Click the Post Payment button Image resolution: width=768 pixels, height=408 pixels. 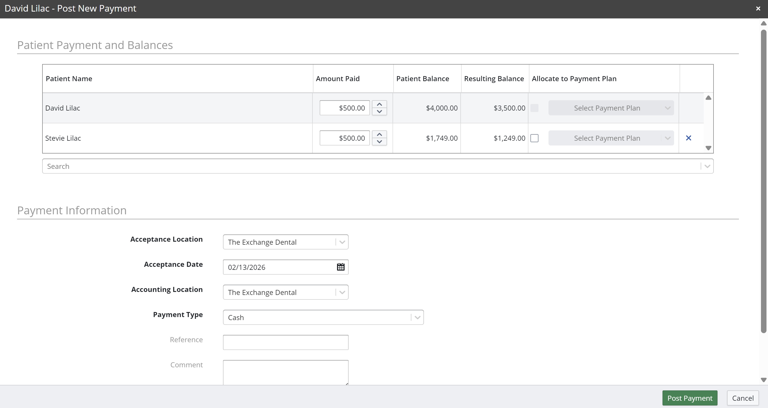coord(690,398)
